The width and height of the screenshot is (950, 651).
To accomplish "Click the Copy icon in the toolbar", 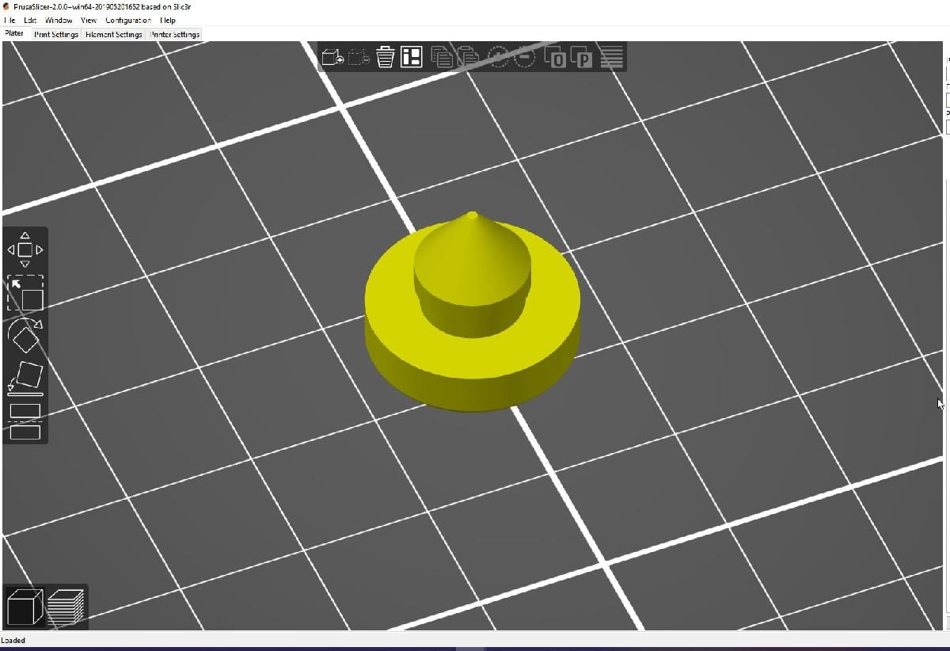I will (x=442, y=57).
